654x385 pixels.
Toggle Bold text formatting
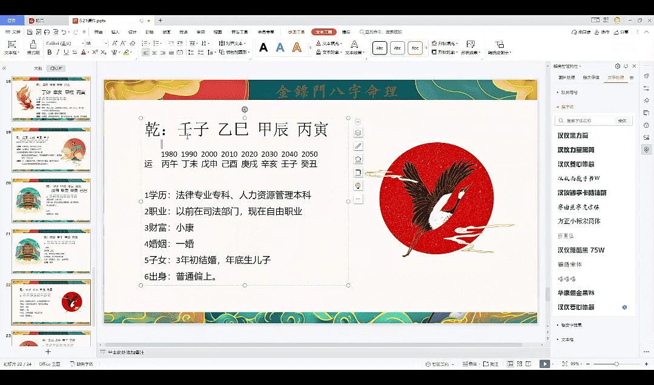pyautogui.click(x=50, y=53)
